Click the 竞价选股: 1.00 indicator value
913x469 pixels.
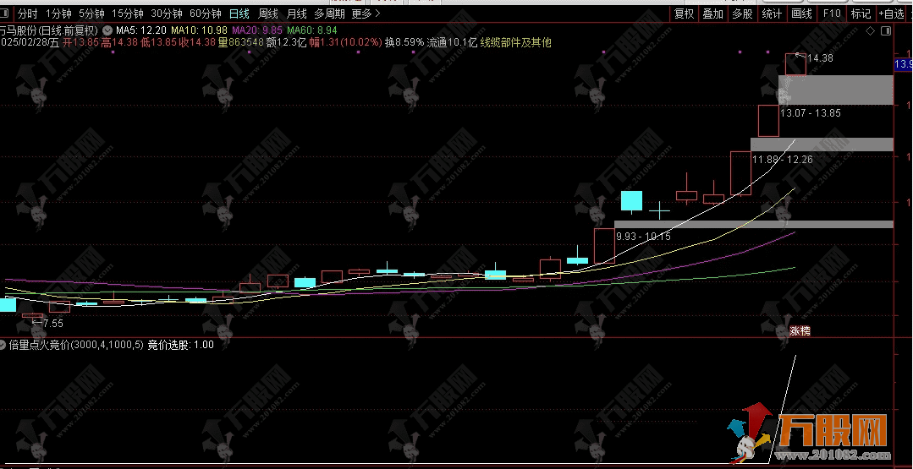(180, 345)
